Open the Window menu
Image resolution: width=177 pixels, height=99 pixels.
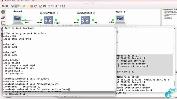point(28,1)
